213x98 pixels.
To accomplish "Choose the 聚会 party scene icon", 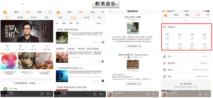I will point(192,44).
